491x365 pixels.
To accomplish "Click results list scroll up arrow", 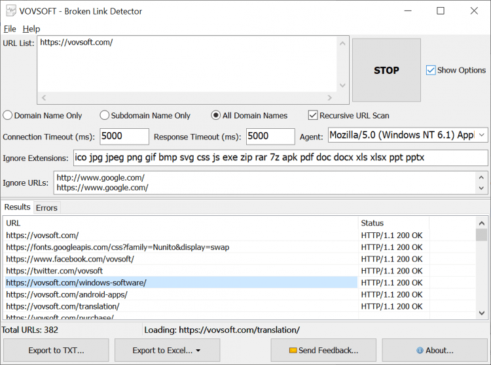I will [482, 223].
